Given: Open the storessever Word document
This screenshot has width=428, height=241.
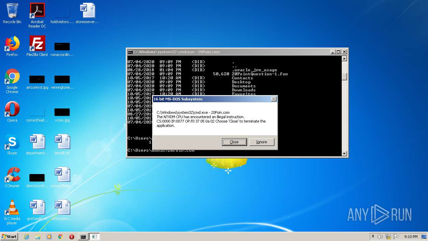Looking at the screenshot, I should tap(87, 13).
